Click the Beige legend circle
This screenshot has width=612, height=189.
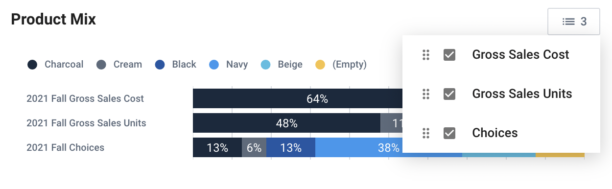265,65
